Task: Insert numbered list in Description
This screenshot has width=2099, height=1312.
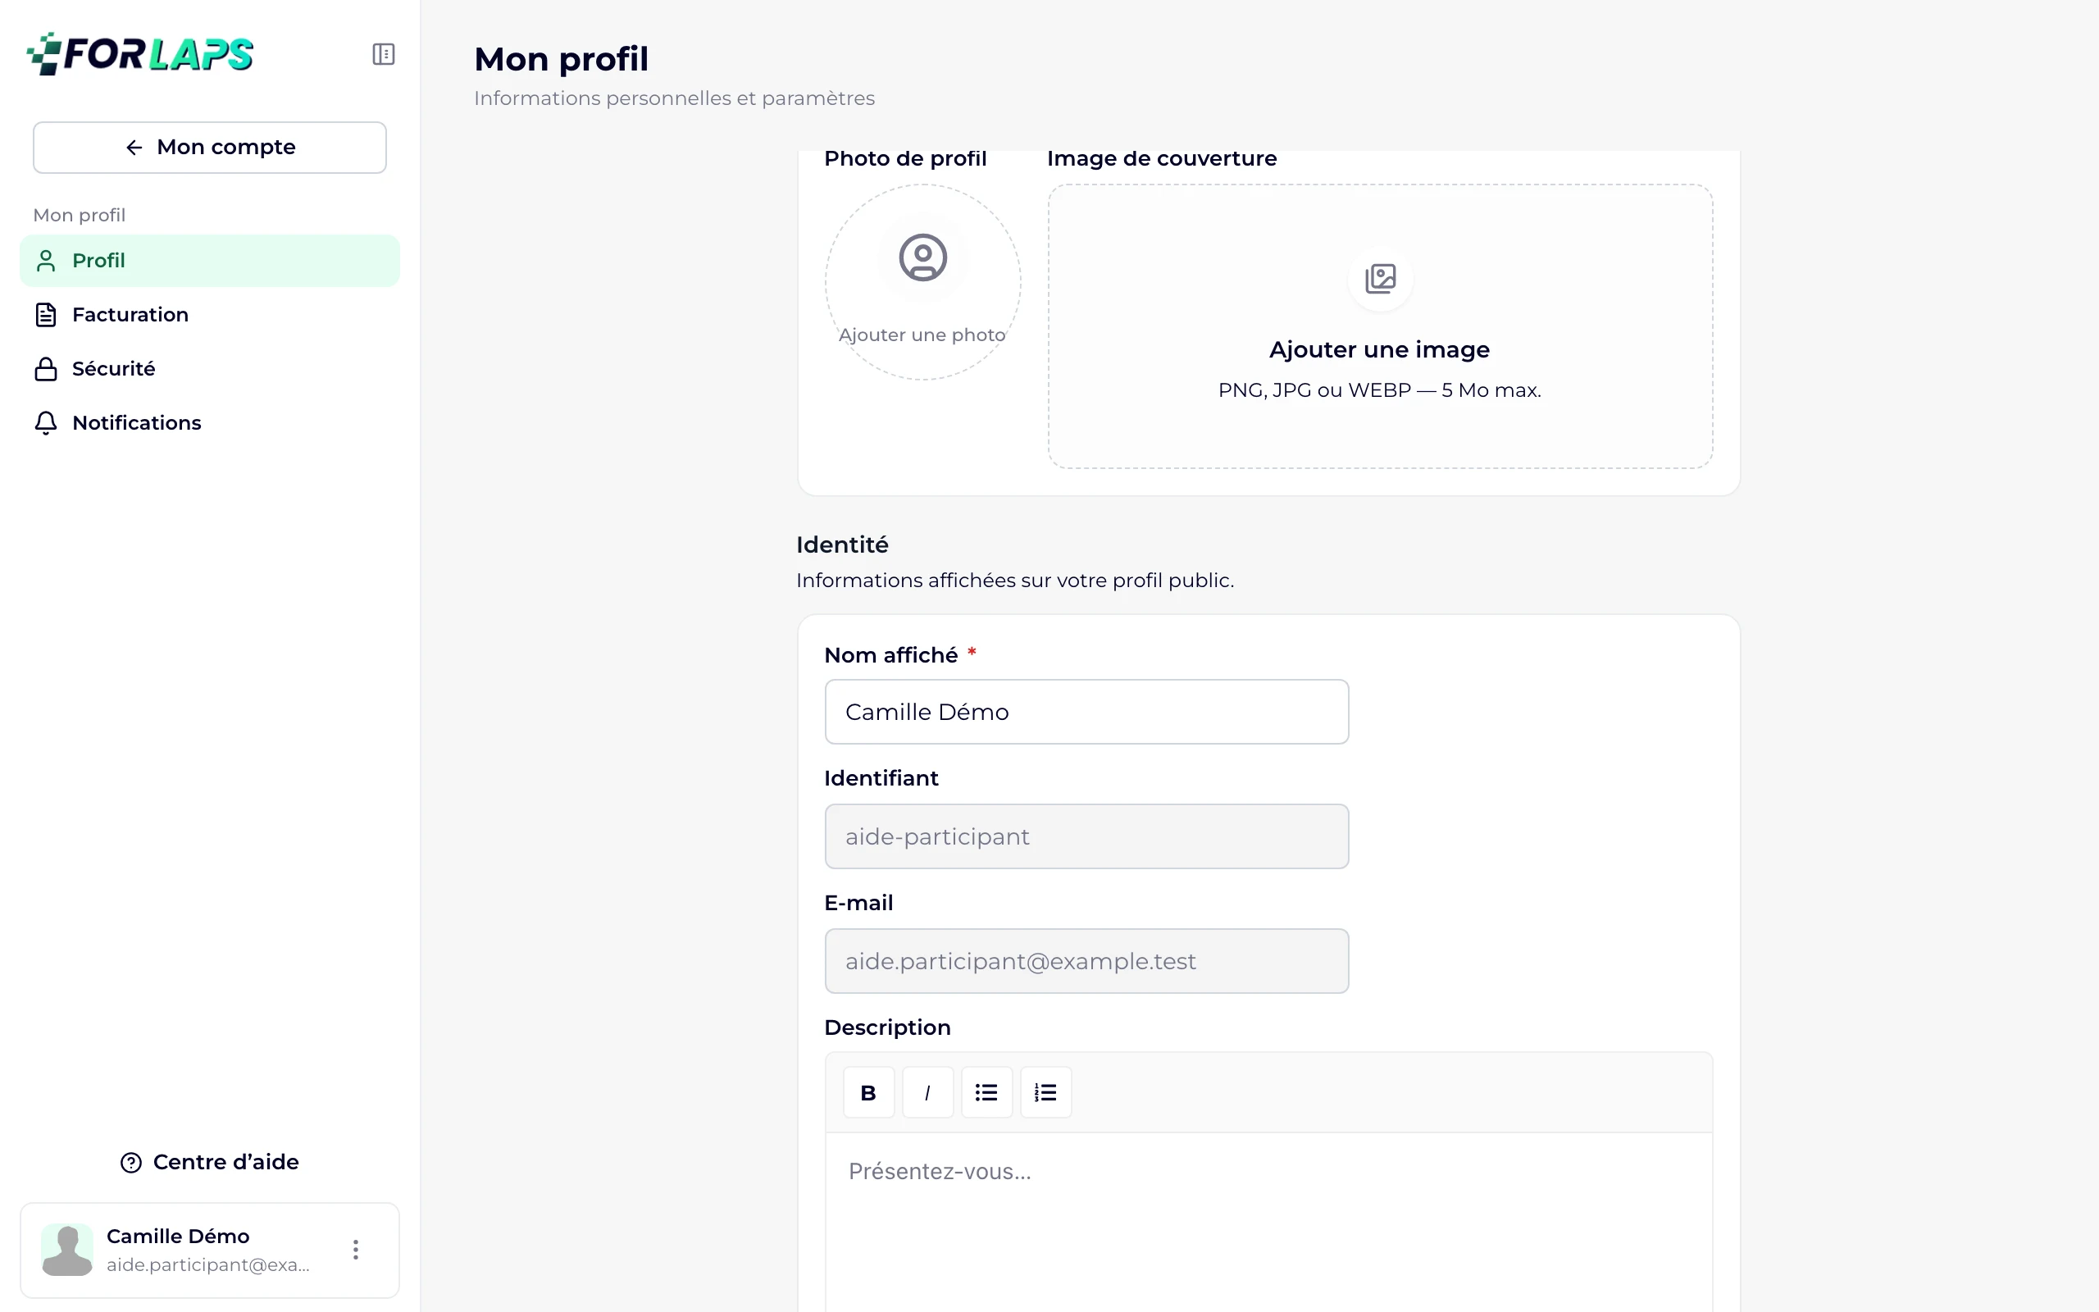Action: [1045, 1092]
